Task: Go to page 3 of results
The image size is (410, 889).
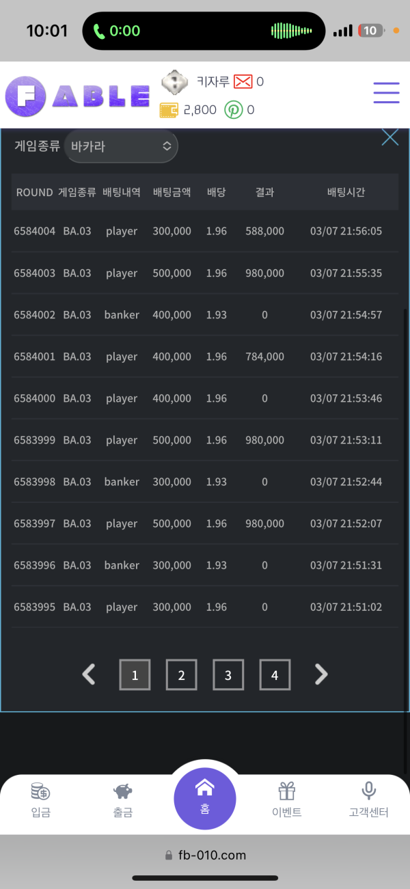Action: (228, 675)
